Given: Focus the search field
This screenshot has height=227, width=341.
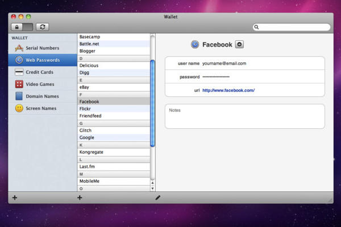Looking at the screenshot, I should 292,27.
